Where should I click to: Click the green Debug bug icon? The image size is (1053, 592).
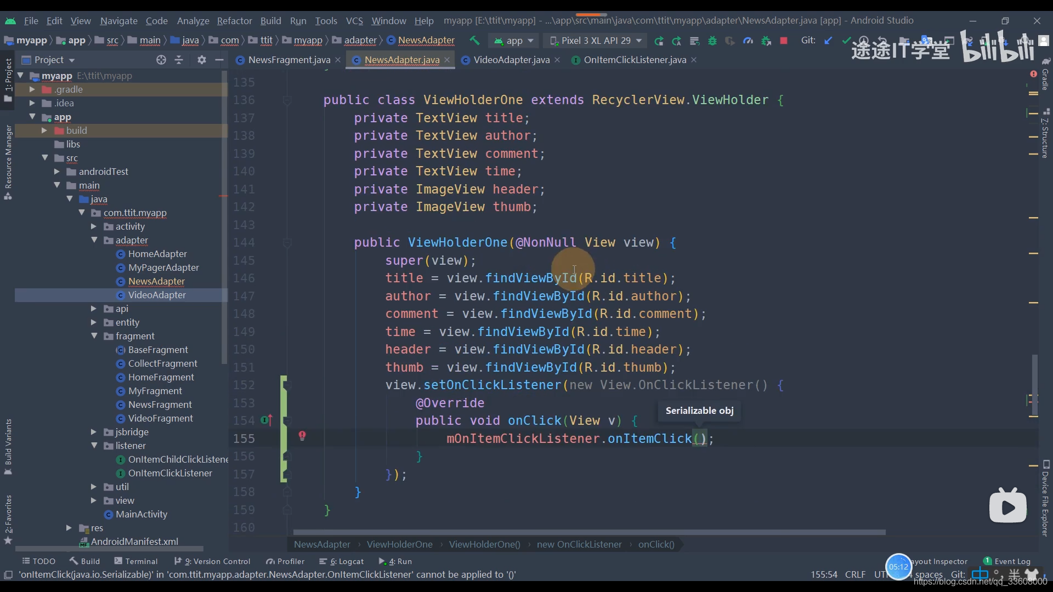[x=712, y=41]
